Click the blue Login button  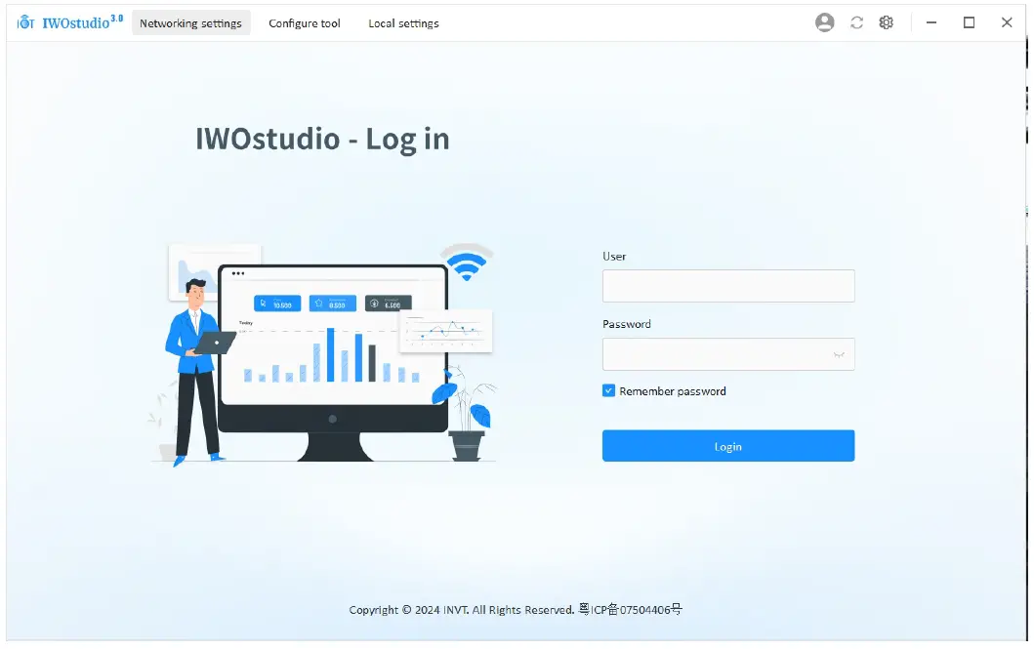[x=728, y=446]
